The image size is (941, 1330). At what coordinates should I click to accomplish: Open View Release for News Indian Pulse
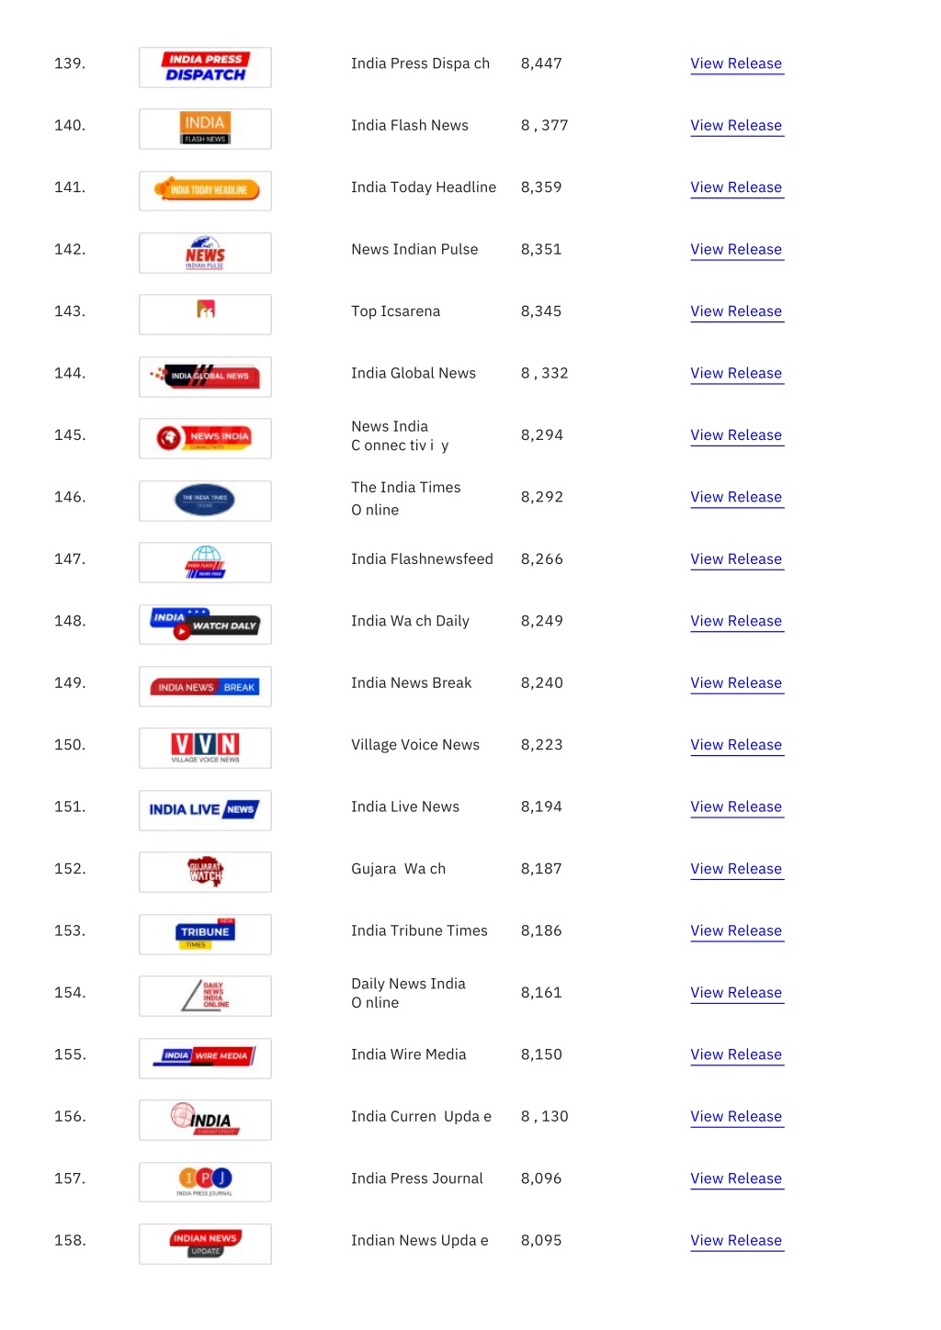pyautogui.click(x=736, y=250)
